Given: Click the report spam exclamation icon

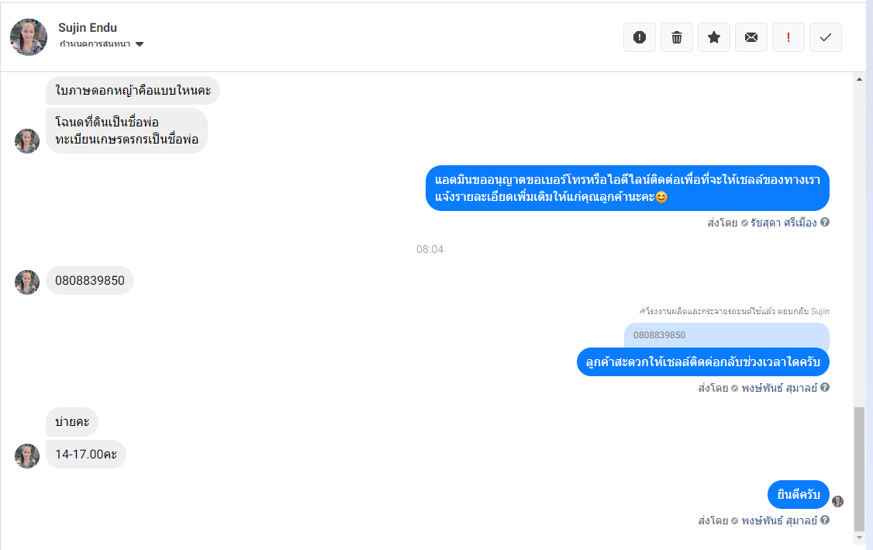Looking at the screenshot, I should [639, 37].
